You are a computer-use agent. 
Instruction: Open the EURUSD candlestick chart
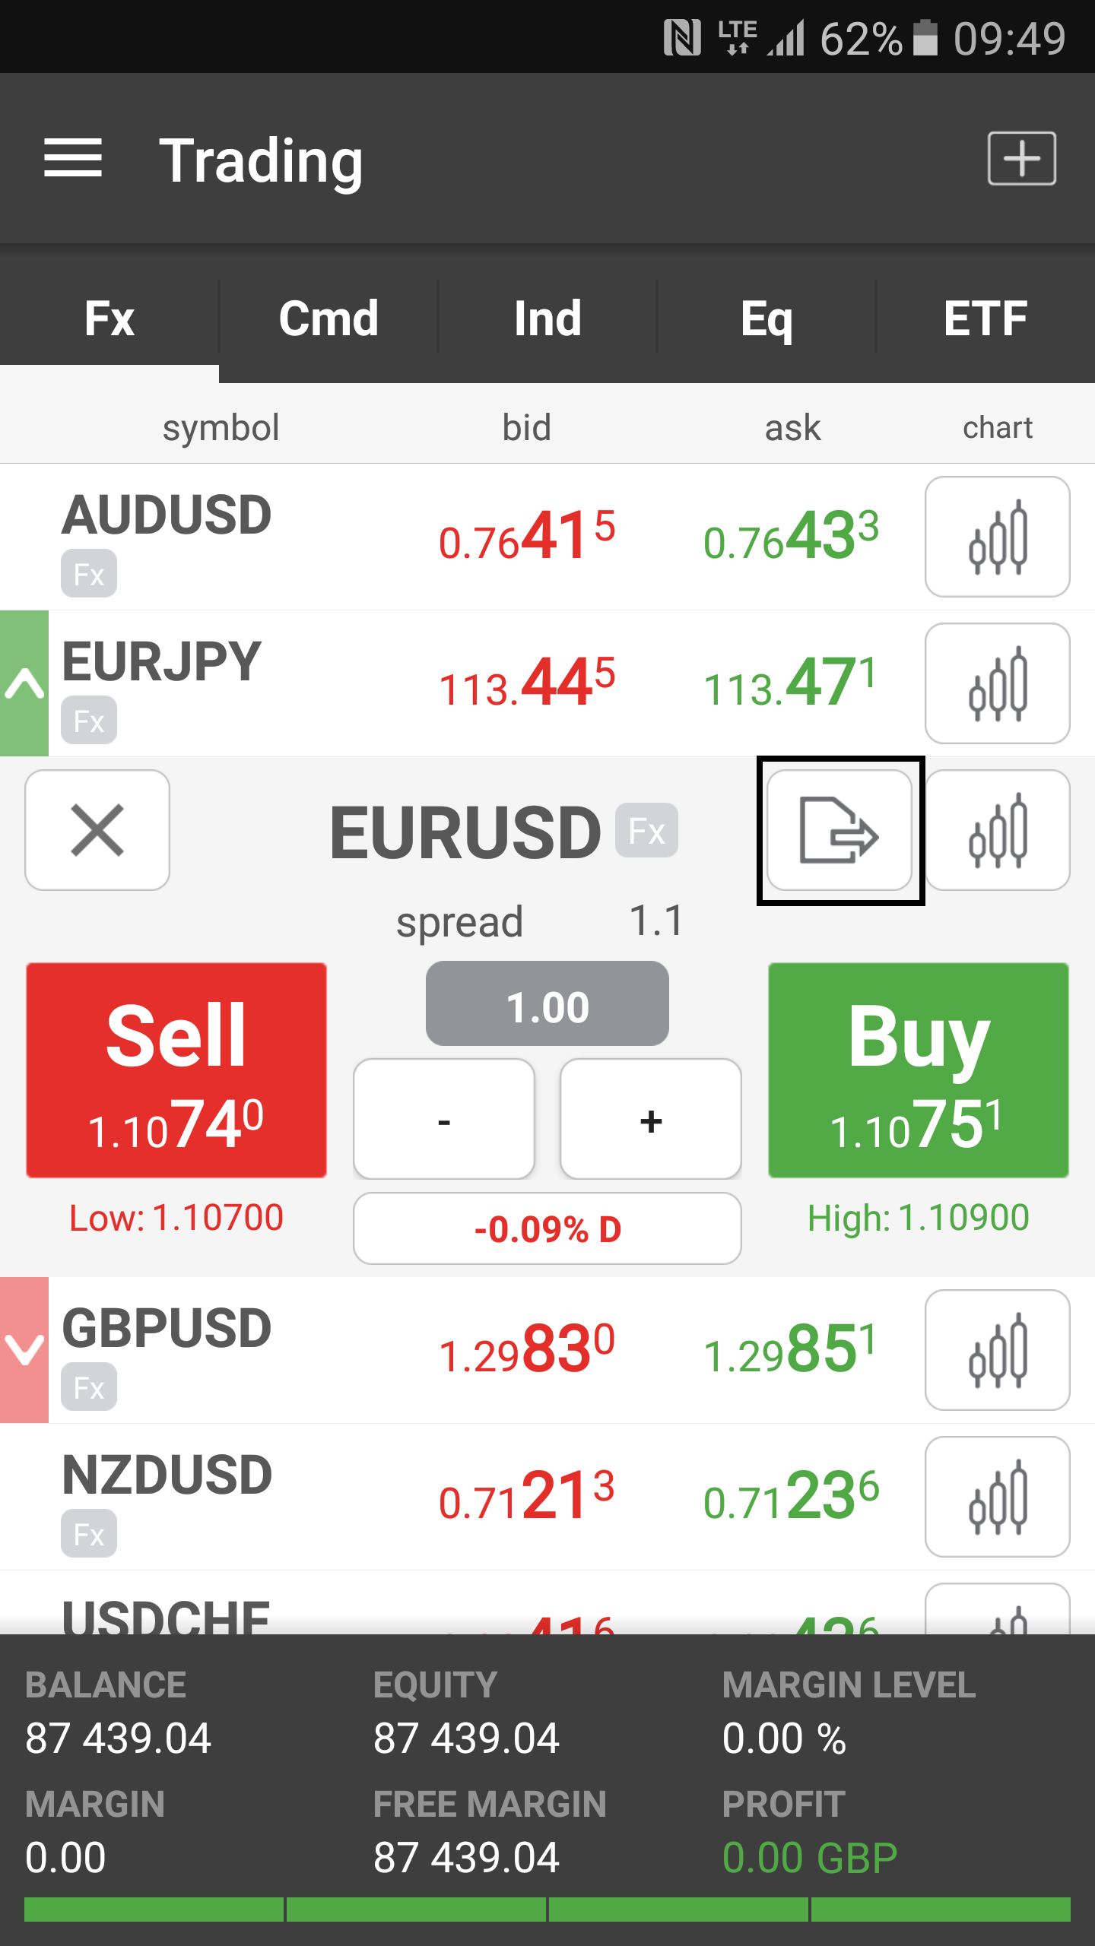pos(997,830)
